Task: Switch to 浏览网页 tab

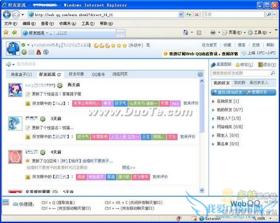Action: [x=120, y=74]
